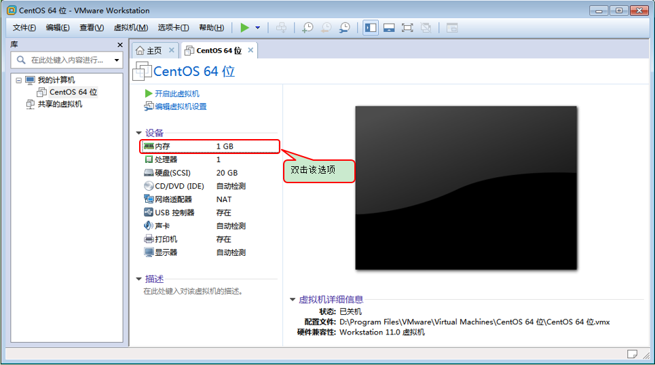The image size is (655, 365).
Task: Collapse the 设备 section
Action: [138, 133]
